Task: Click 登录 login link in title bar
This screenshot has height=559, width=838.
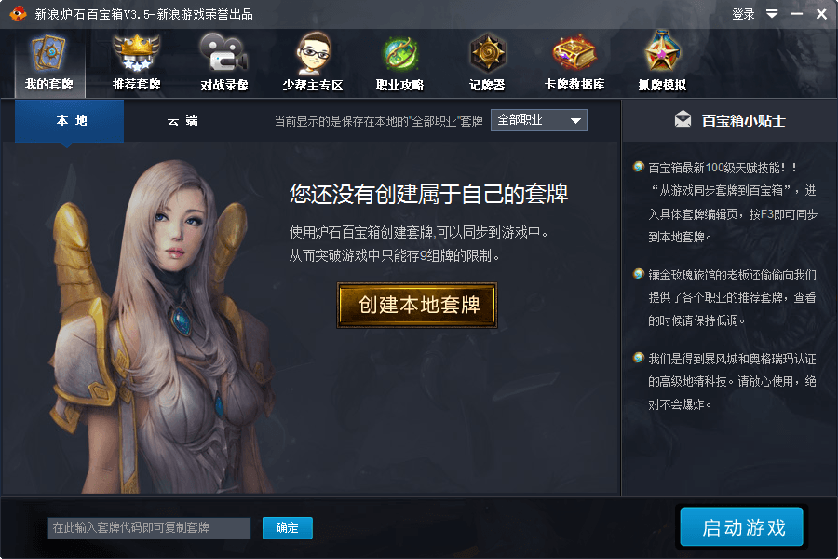Action: point(743,14)
